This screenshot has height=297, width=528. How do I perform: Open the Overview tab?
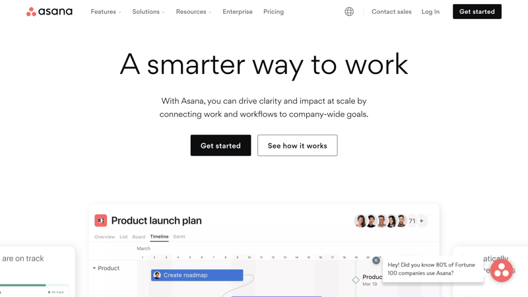point(105,237)
